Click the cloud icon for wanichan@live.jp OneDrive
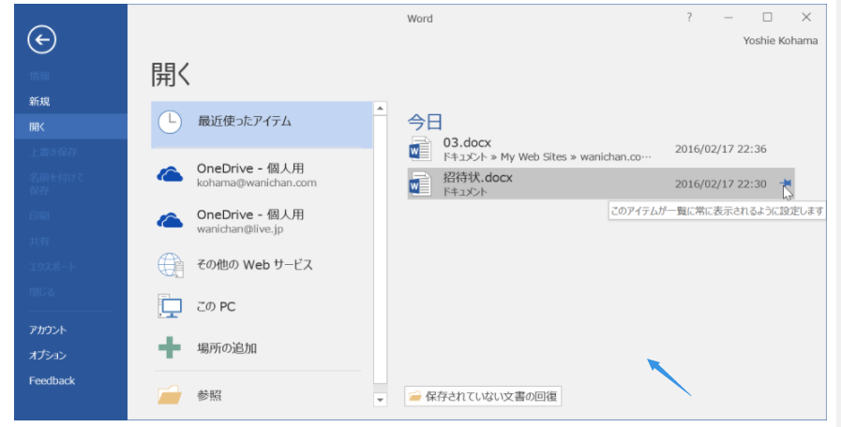Viewport: 841px width, 427px height. coord(170,221)
